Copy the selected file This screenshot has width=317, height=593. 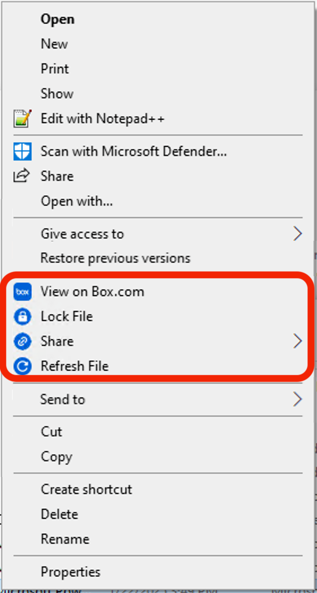point(57,457)
